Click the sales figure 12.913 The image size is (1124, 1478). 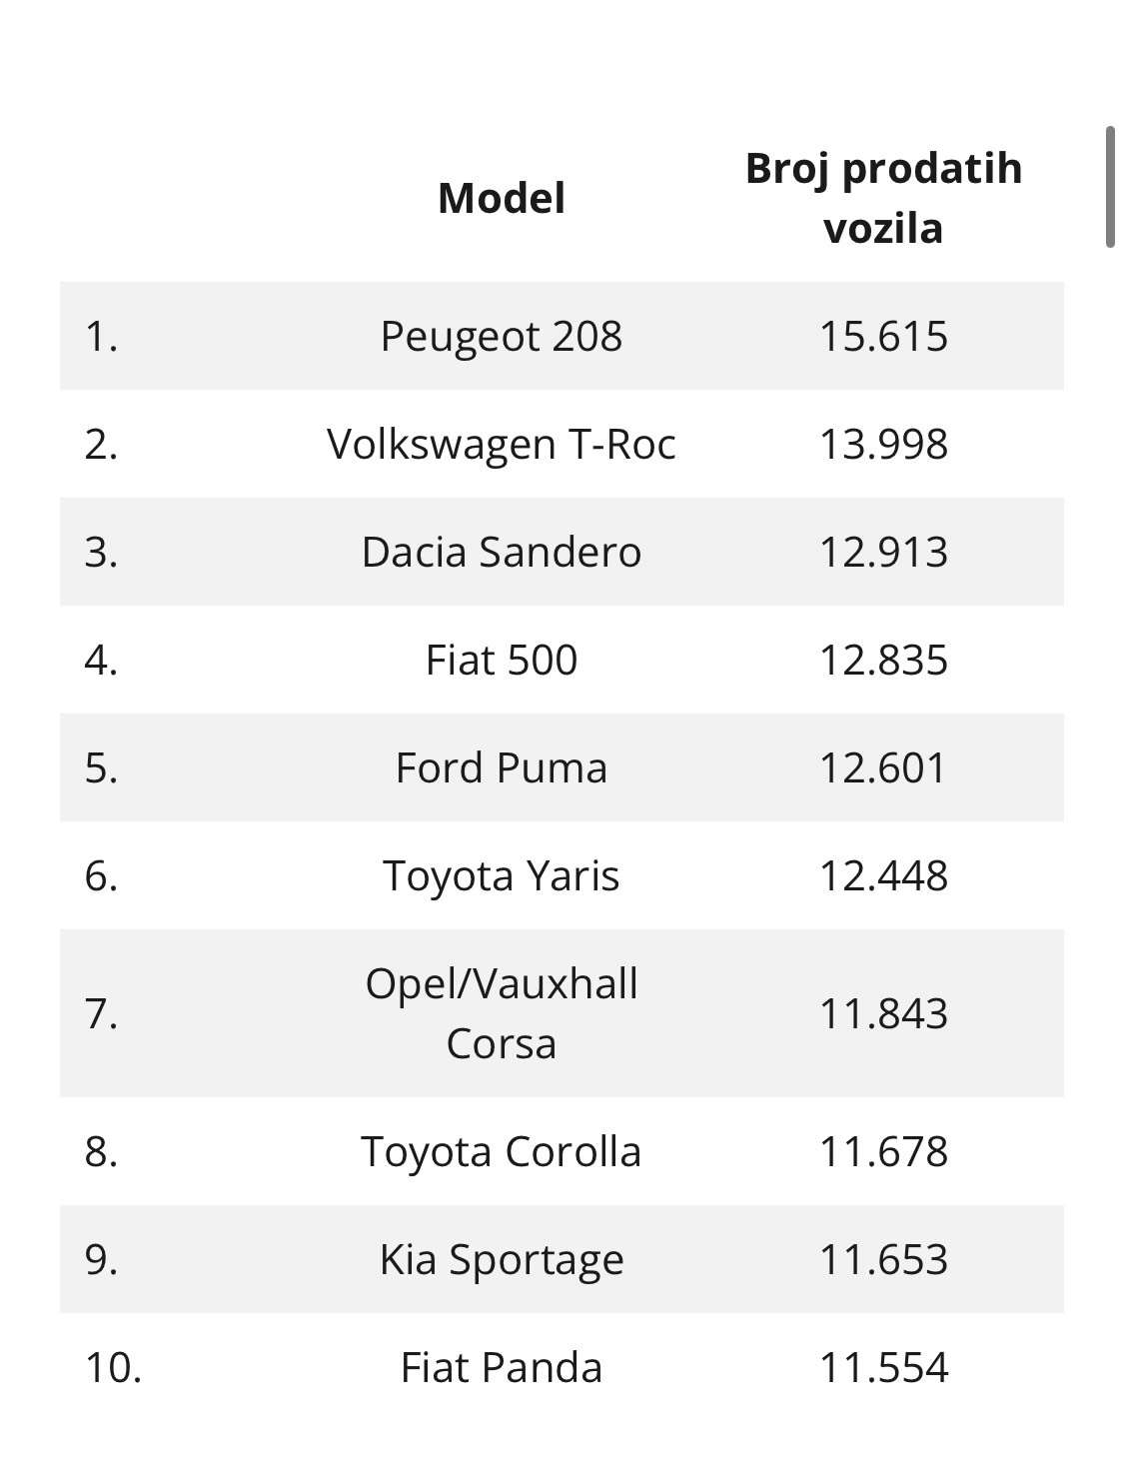(883, 552)
